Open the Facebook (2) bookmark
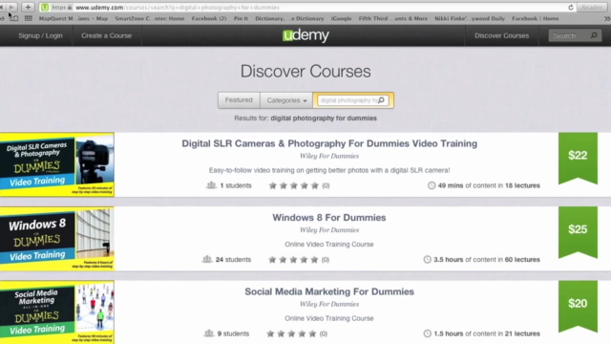This screenshot has height=344, width=611. tap(209, 18)
